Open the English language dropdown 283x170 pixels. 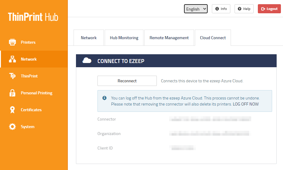[x=196, y=9]
